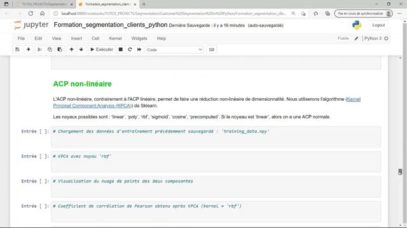Insert a new cell below with plus icon
Viewport: 407px width, 228px height.
point(28,49)
